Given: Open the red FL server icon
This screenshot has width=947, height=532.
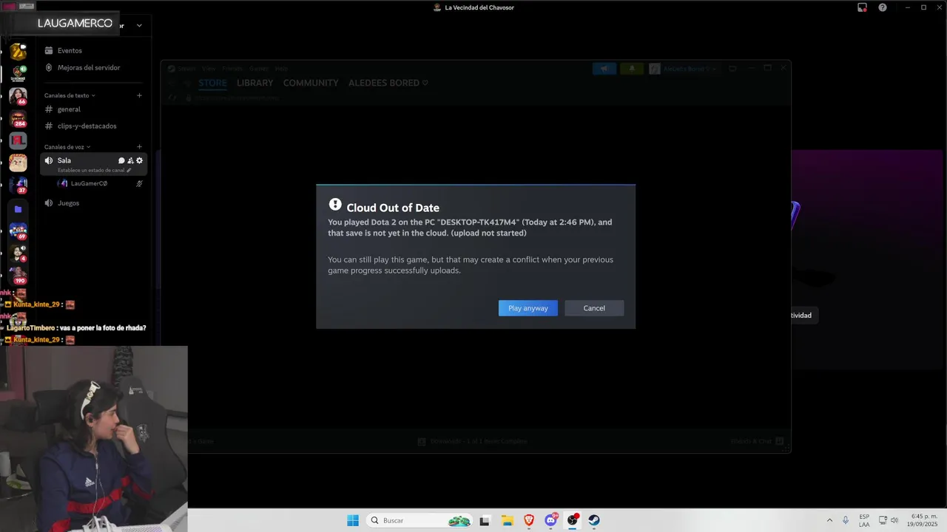Looking at the screenshot, I should point(18,140).
